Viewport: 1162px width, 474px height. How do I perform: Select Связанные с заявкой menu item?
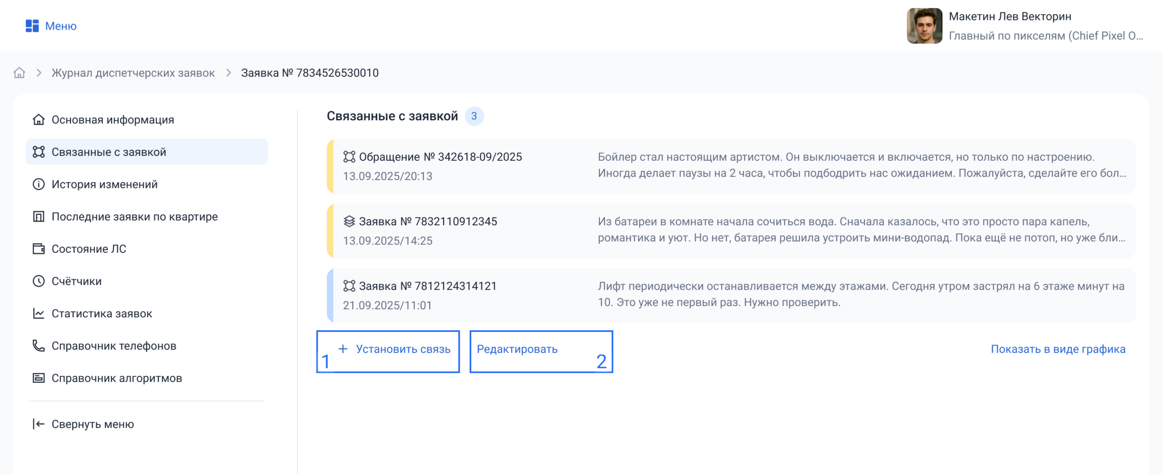[x=109, y=152]
